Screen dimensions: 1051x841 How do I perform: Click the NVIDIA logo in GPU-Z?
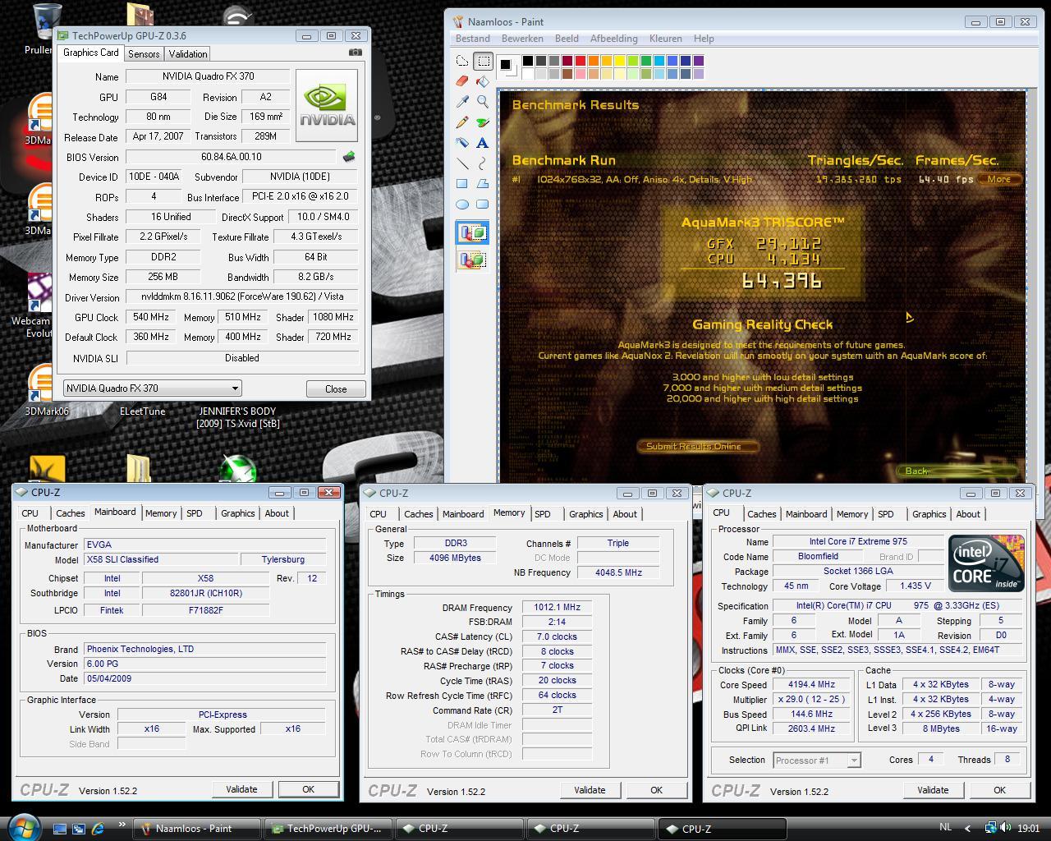[x=327, y=105]
